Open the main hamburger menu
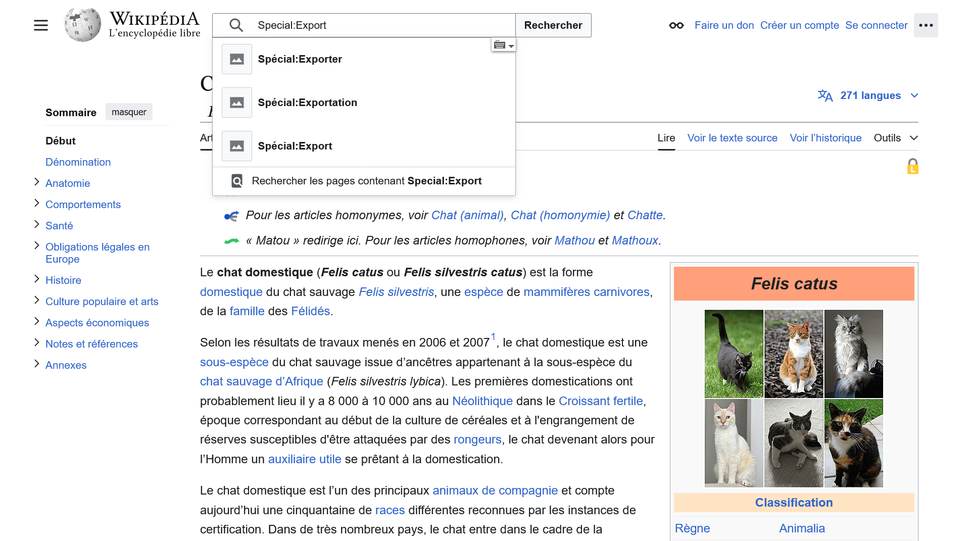970x541 pixels. tap(40, 25)
